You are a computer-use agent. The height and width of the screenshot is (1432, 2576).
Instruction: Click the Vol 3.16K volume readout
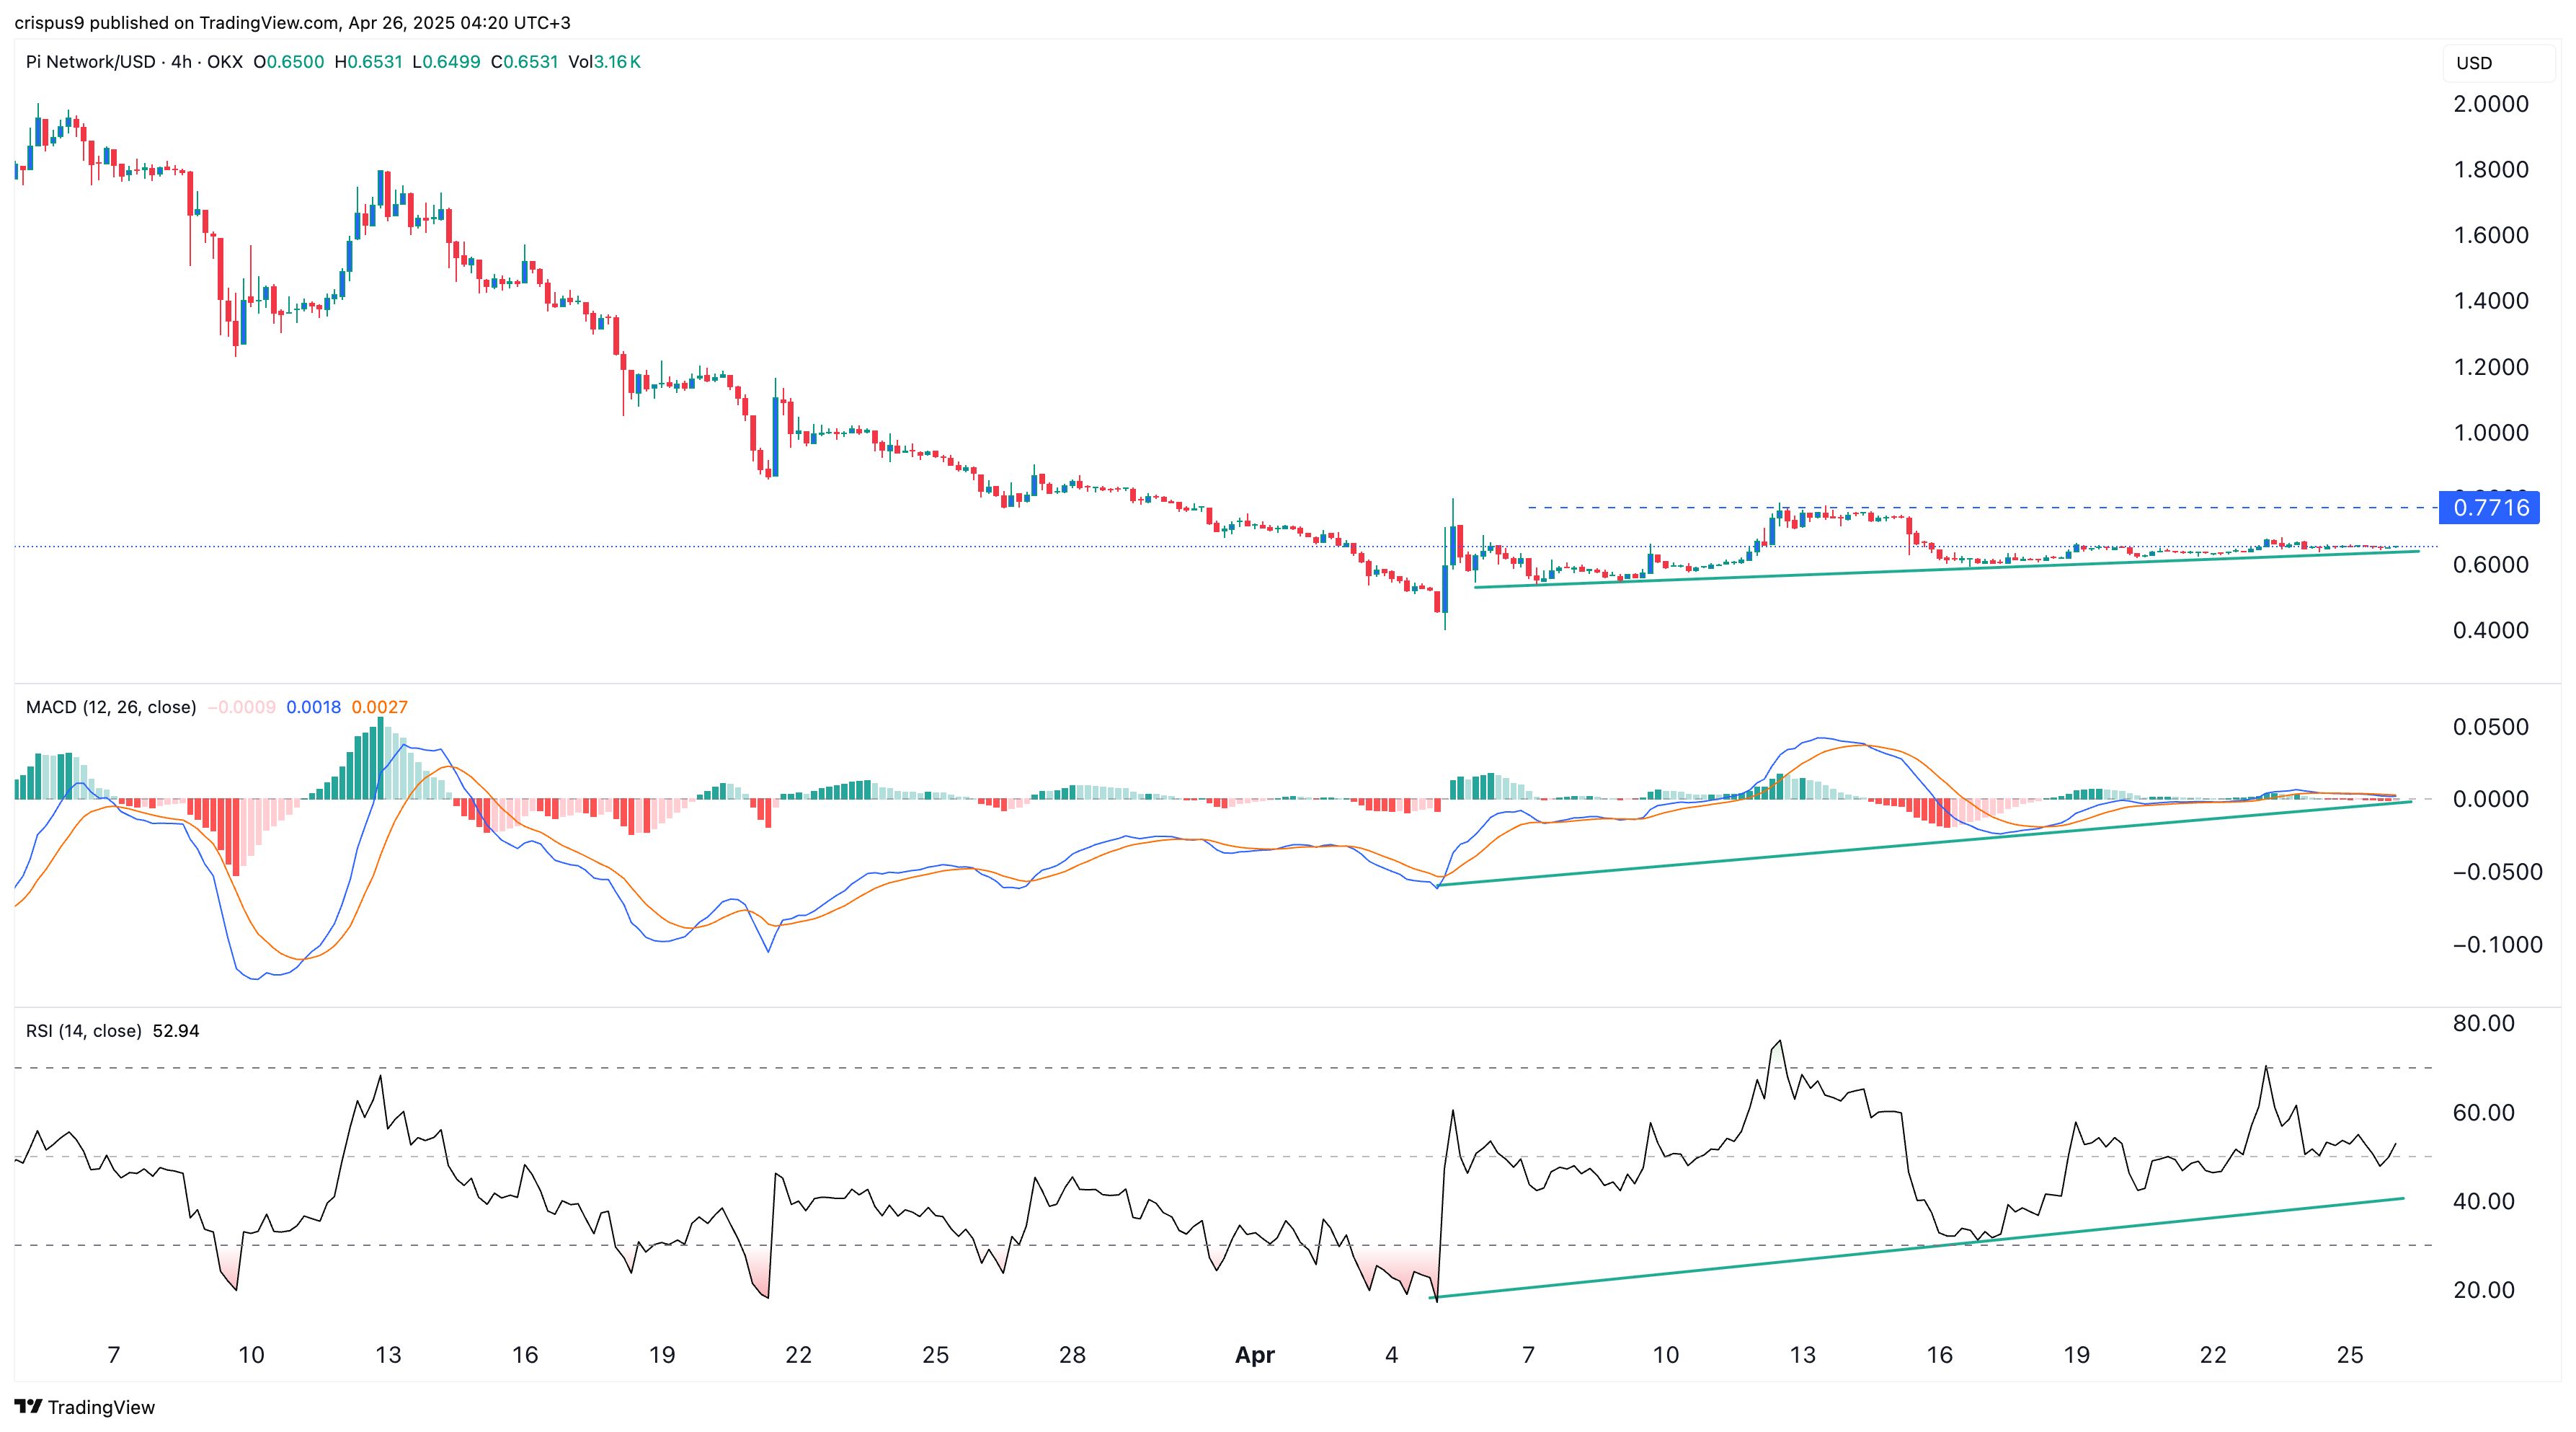pyautogui.click(x=604, y=62)
